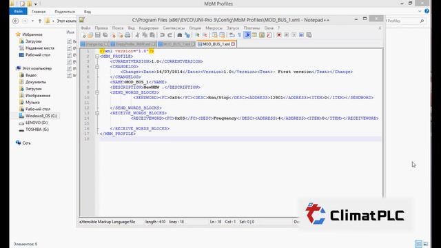Image resolution: width=441 pixels, height=248 pixels.
Task: Open Explorer help question mark icon
Action: click(x=427, y=11)
